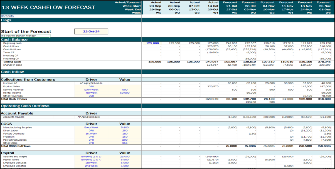335x169 pixels.
Task: Select the '1st Week' driver for Factory Overhead
Action: click(x=91, y=134)
